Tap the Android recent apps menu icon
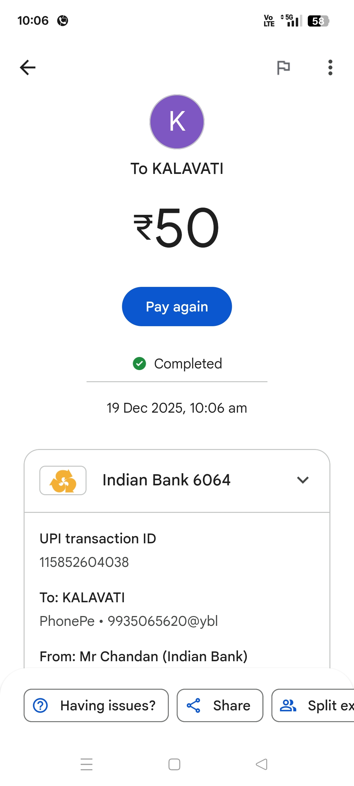 87,764
